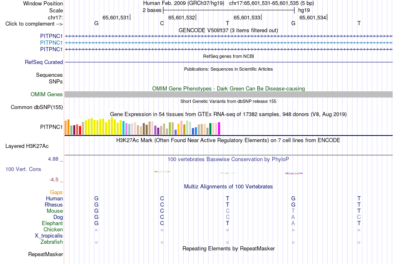This screenshot has height=264, width=393.
Task: Click the OMIM Gene Phenotypes track title
Action: (228, 88)
